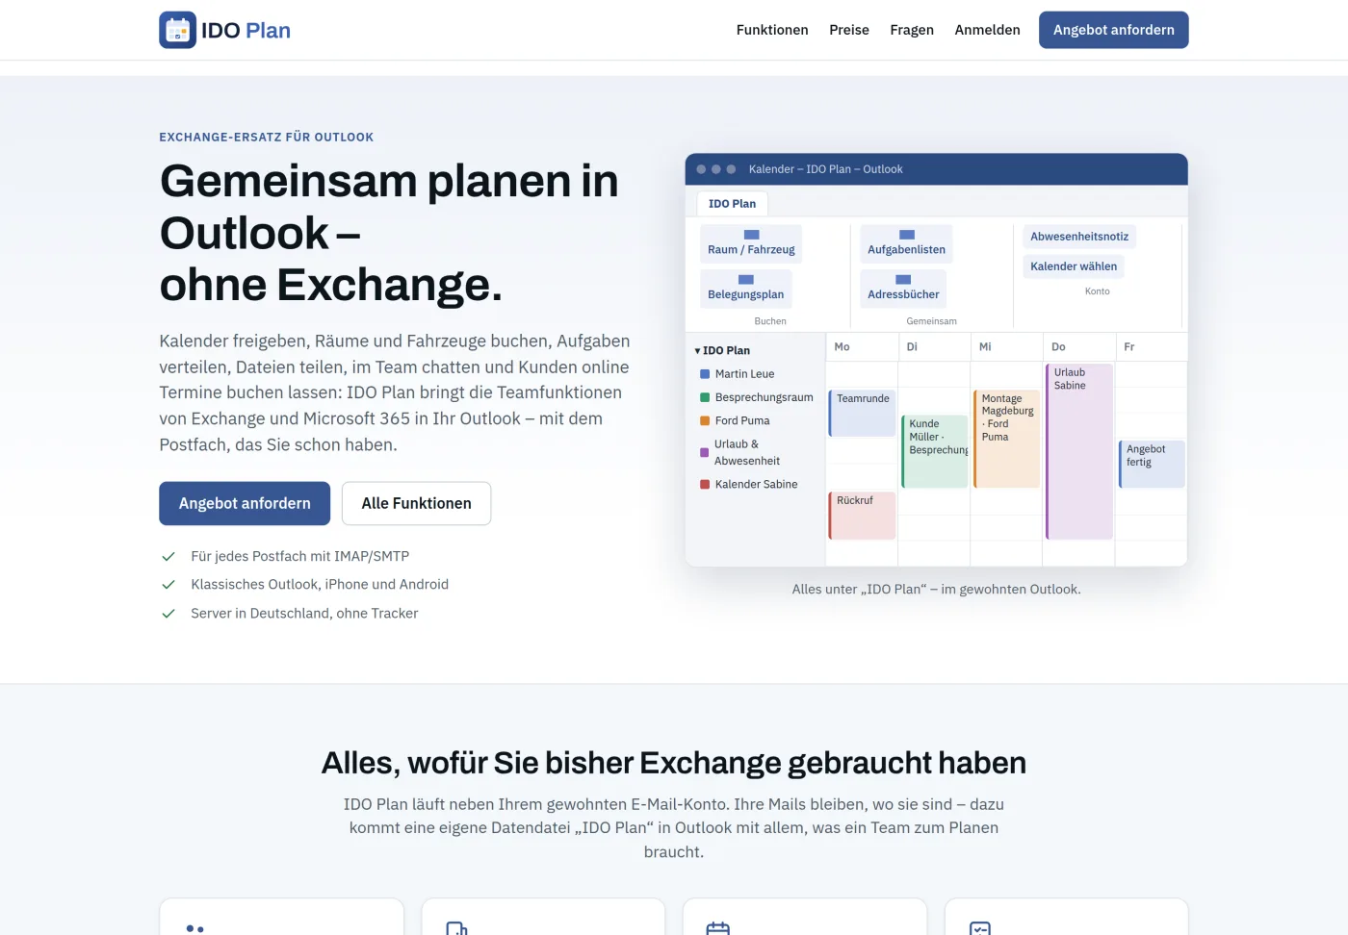
Task: Open the Angebot fertig appointment on Friday
Action: click(1152, 464)
